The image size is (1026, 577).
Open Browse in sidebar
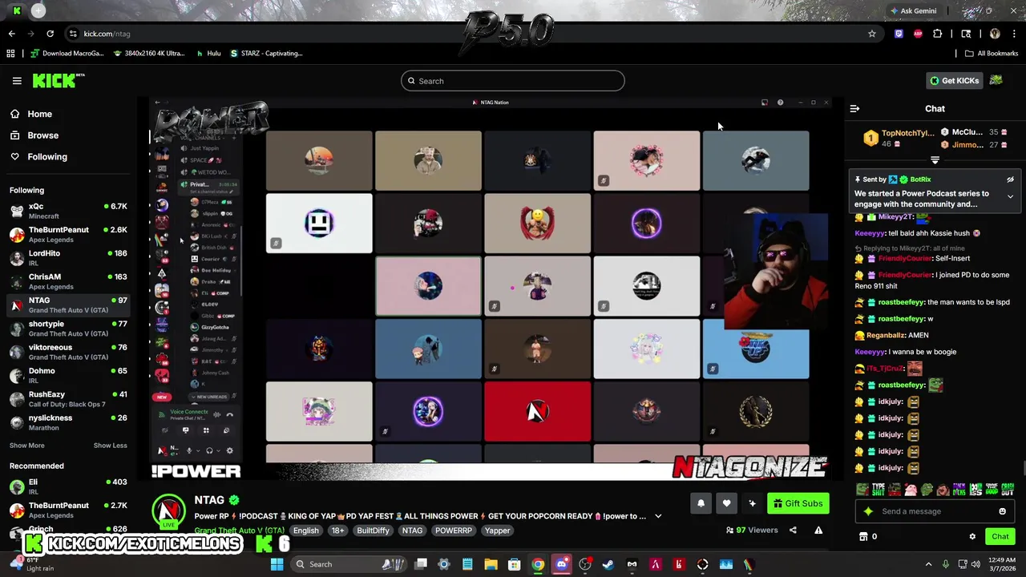point(42,135)
